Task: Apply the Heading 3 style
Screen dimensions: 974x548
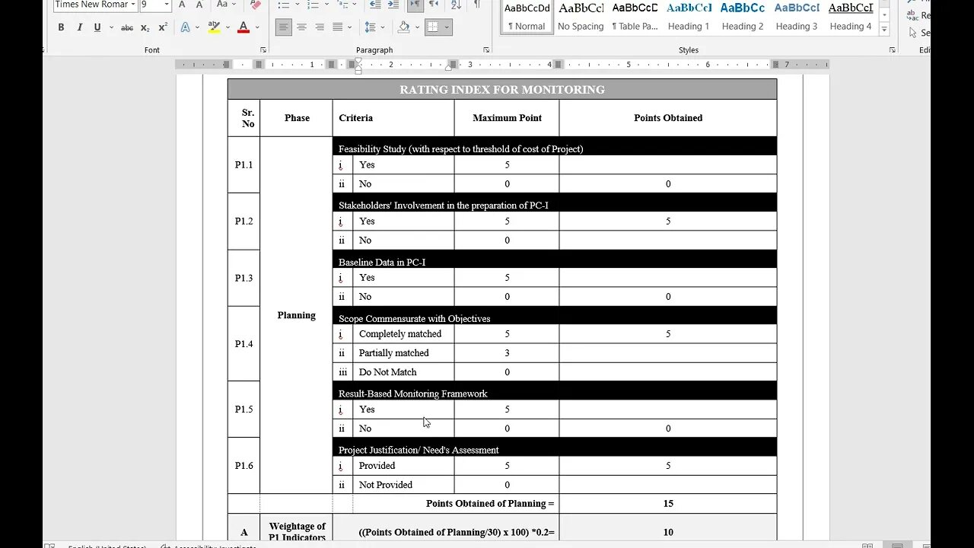Action: (x=797, y=17)
